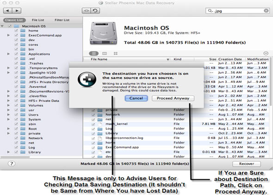Expand the Applications folder in sidebar
Viewport: 273px width, 195px height.
[8, 54]
